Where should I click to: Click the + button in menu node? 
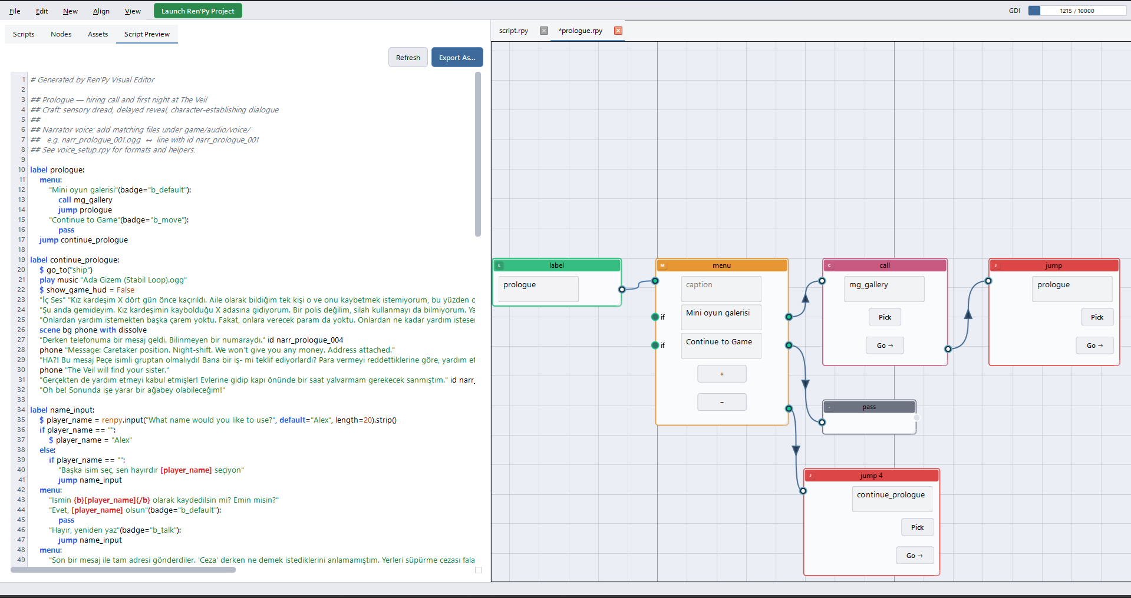coord(722,374)
